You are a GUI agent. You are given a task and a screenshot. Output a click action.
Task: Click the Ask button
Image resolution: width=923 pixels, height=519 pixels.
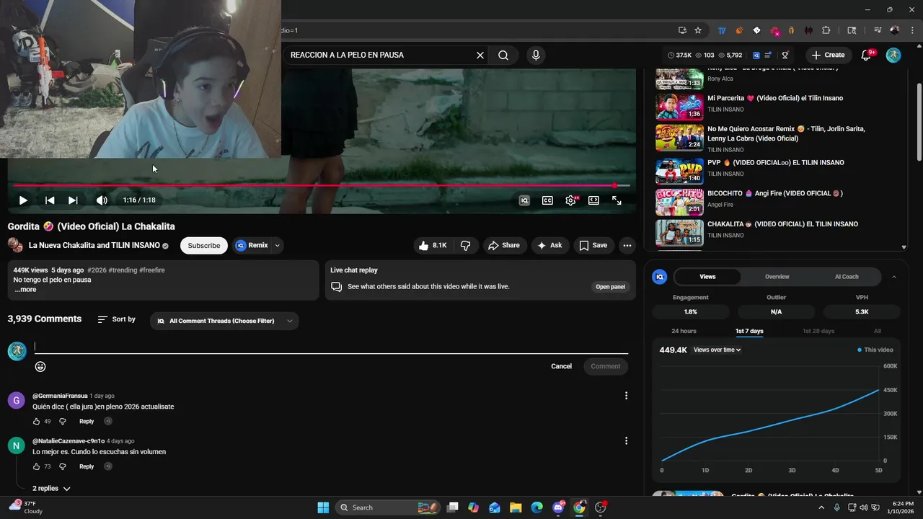[x=549, y=246]
